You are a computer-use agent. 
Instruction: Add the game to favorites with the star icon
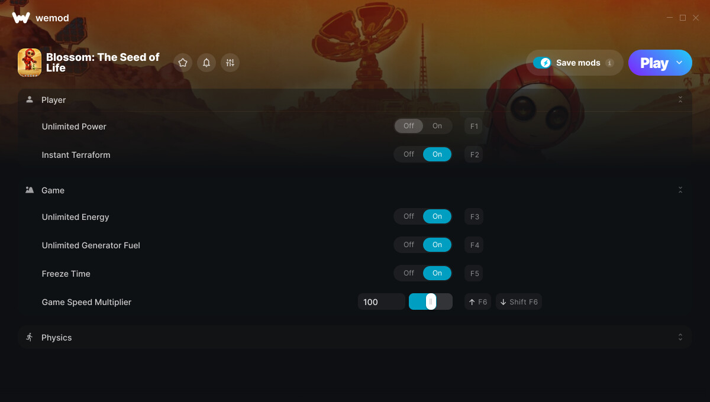183,63
